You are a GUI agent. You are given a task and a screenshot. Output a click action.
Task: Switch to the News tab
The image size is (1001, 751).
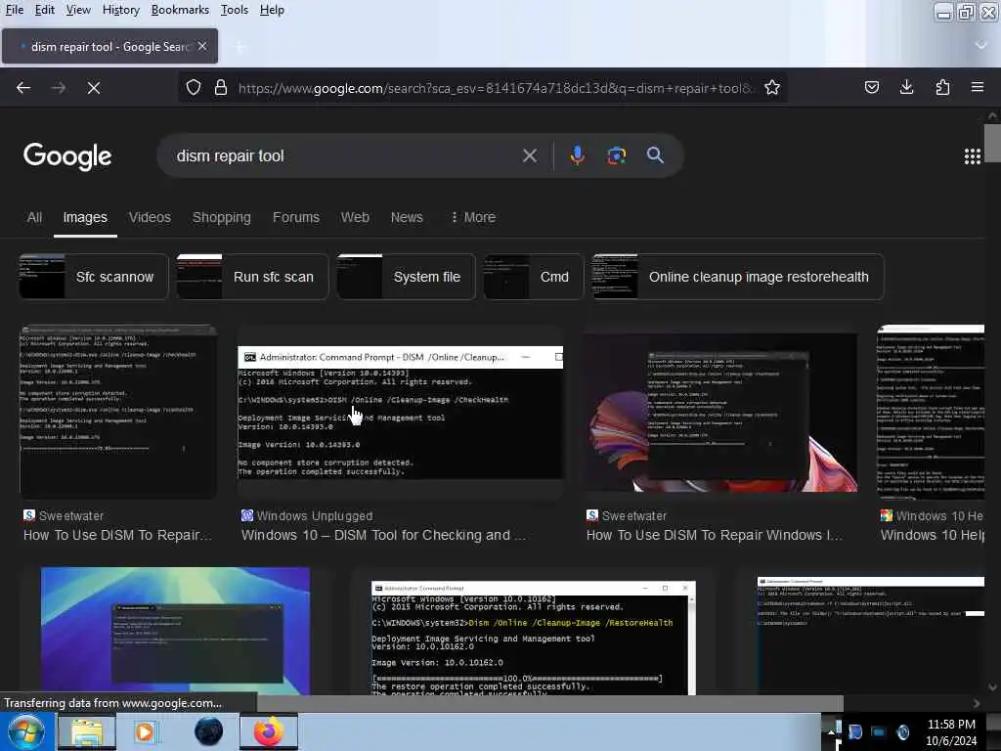[x=407, y=217]
